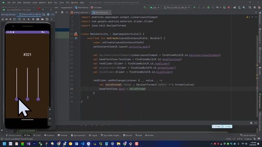Click the Visual Studio icon in the taskbar
This screenshot has width=262, height=147.
coord(28,144)
